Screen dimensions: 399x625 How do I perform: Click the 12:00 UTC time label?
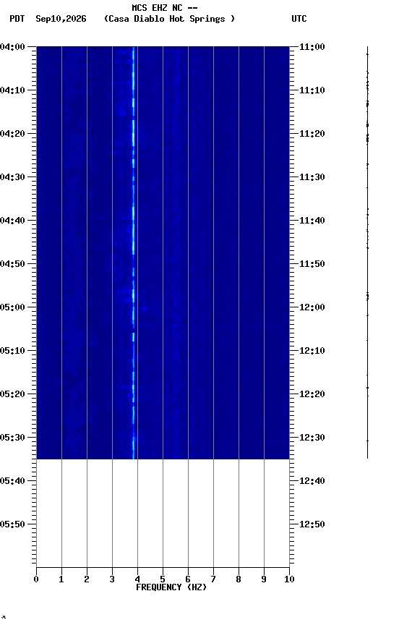(x=312, y=307)
